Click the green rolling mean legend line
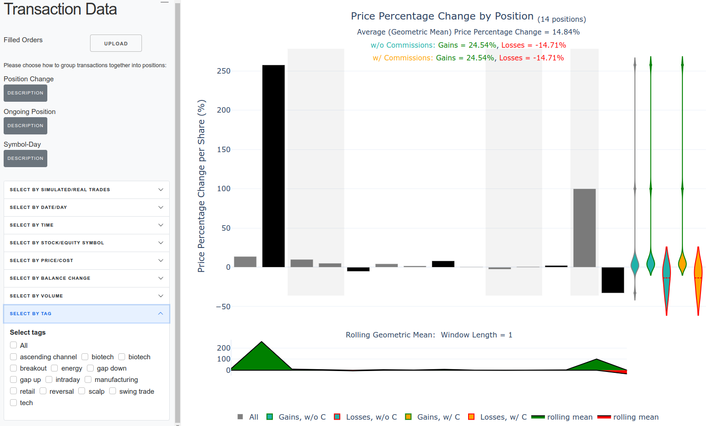This screenshot has height=426, width=721. coord(538,417)
